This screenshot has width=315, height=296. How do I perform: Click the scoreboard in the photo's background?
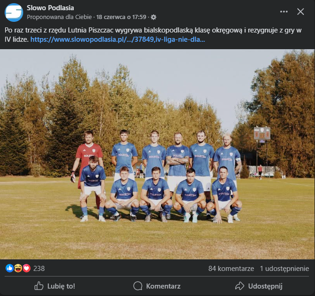(x=262, y=133)
